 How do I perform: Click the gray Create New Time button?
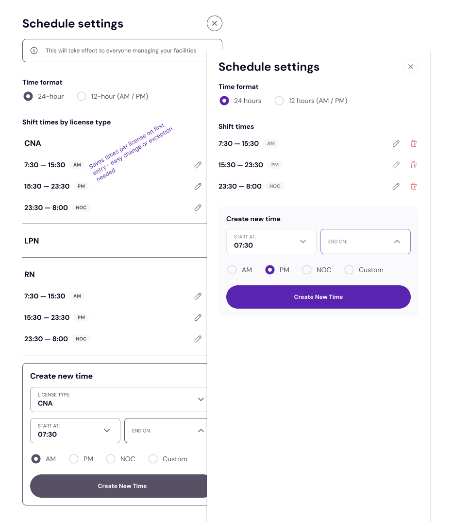(x=121, y=486)
